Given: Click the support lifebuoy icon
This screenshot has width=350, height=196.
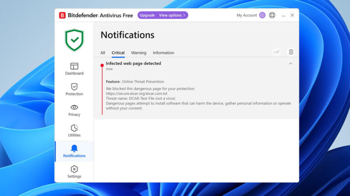Looking at the screenshot, I should coord(272,15).
